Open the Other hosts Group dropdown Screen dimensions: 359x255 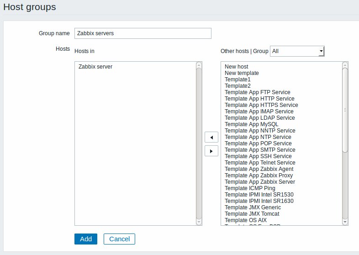[x=297, y=51]
